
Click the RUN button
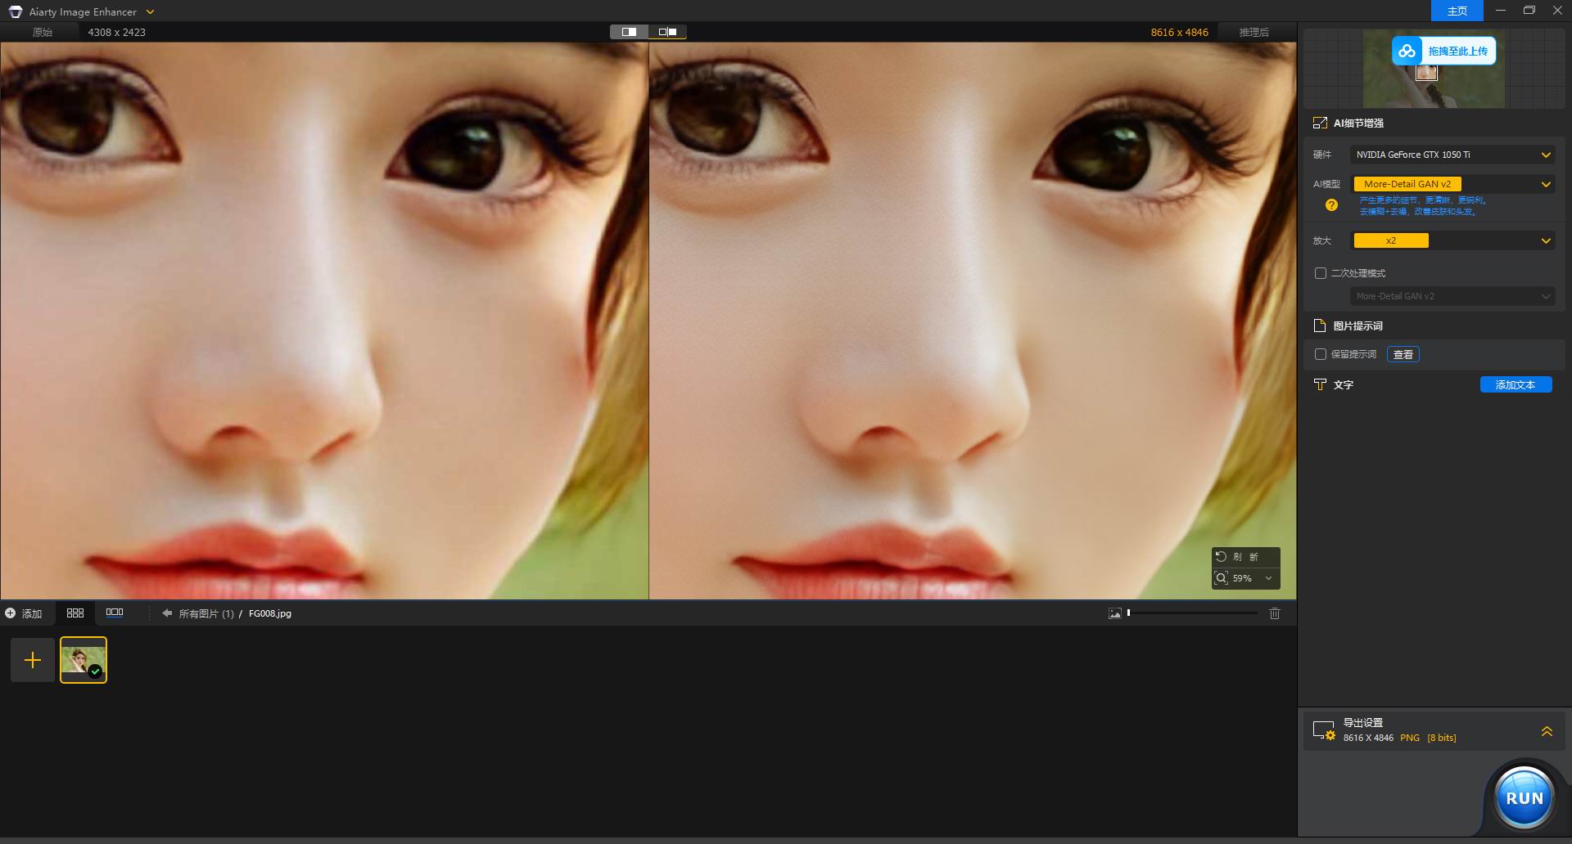point(1524,798)
